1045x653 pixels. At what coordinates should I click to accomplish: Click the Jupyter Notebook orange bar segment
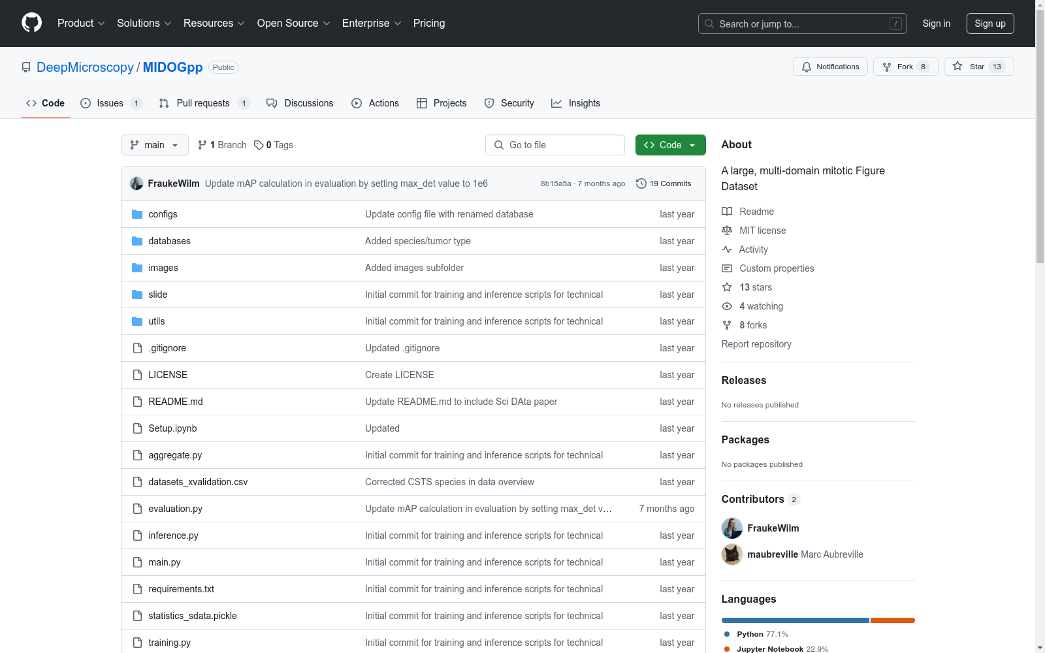click(x=893, y=620)
